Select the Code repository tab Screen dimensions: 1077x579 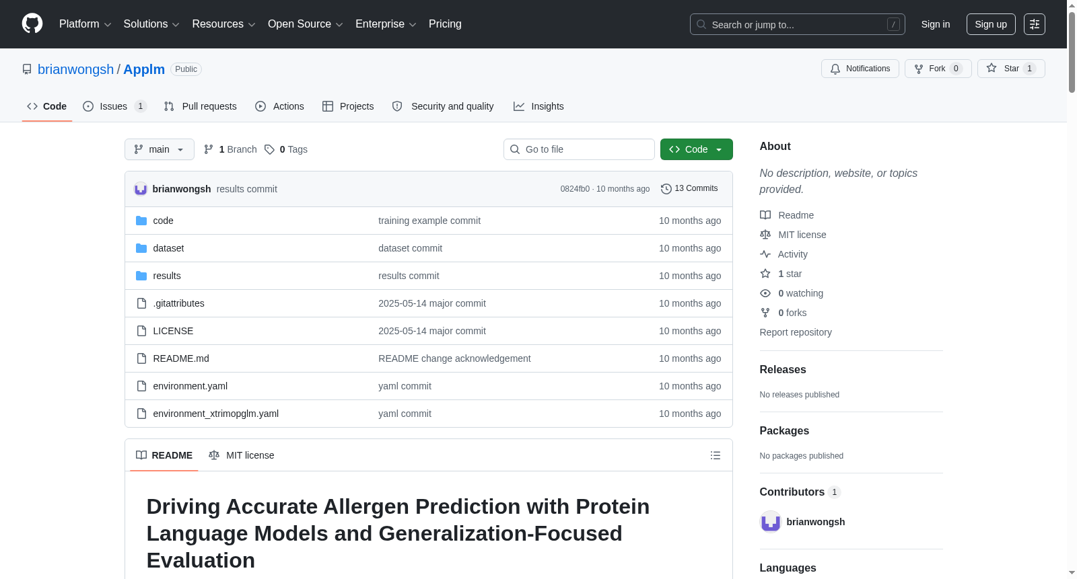click(47, 106)
